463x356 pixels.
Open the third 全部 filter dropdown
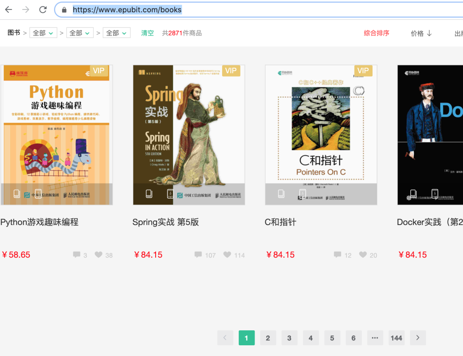(x=117, y=32)
